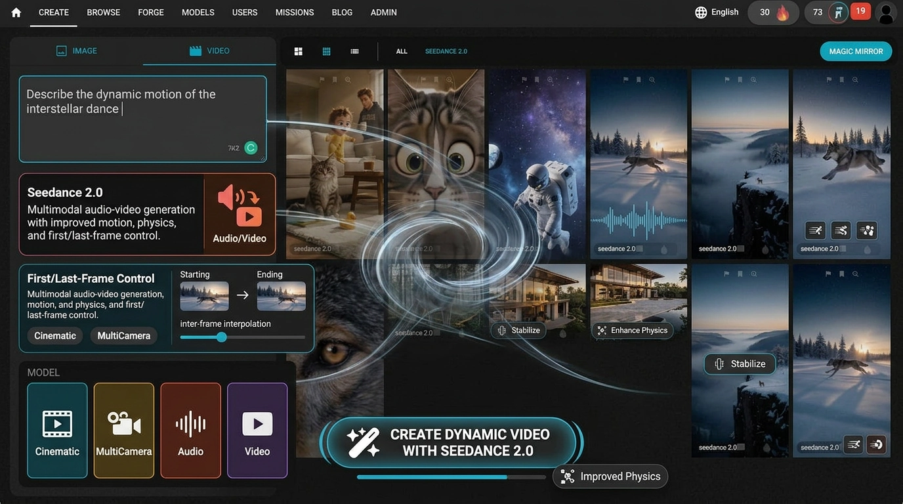Image resolution: width=903 pixels, height=504 pixels.
Task: Click the green circular icon in prompt box
Action: coord(251,148)
